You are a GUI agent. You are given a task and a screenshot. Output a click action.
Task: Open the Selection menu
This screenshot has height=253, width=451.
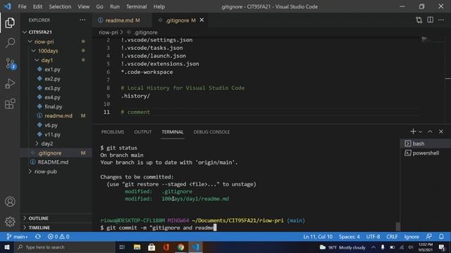click(x=60, y=6)
